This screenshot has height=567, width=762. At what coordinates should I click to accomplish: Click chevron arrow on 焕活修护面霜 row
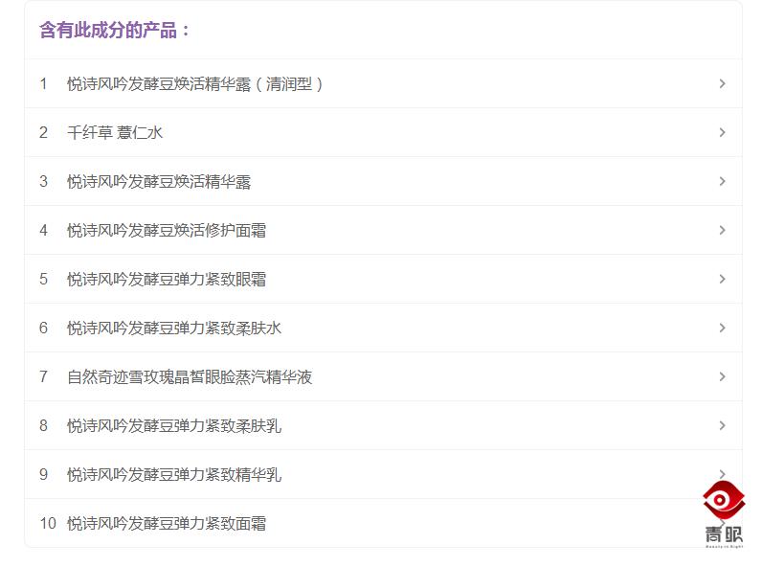tap(723, 230)
